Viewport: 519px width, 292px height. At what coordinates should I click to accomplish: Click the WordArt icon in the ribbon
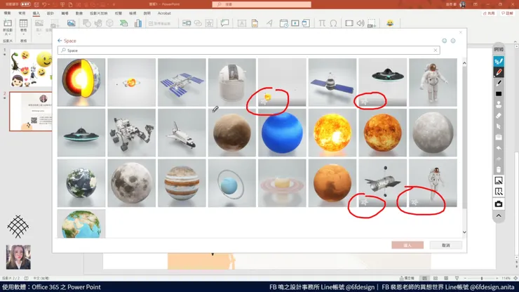click(x=269, y=23)
